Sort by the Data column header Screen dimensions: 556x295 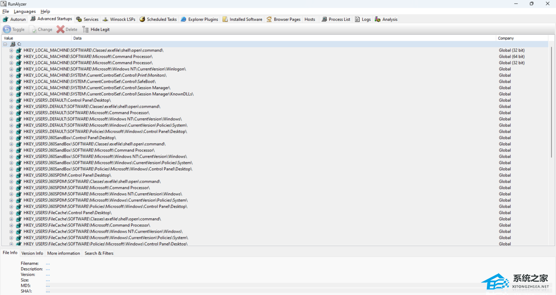tap(284, 38)
